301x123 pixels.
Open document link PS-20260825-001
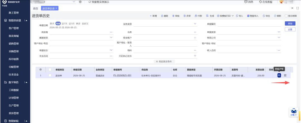[x=122, y=75]
